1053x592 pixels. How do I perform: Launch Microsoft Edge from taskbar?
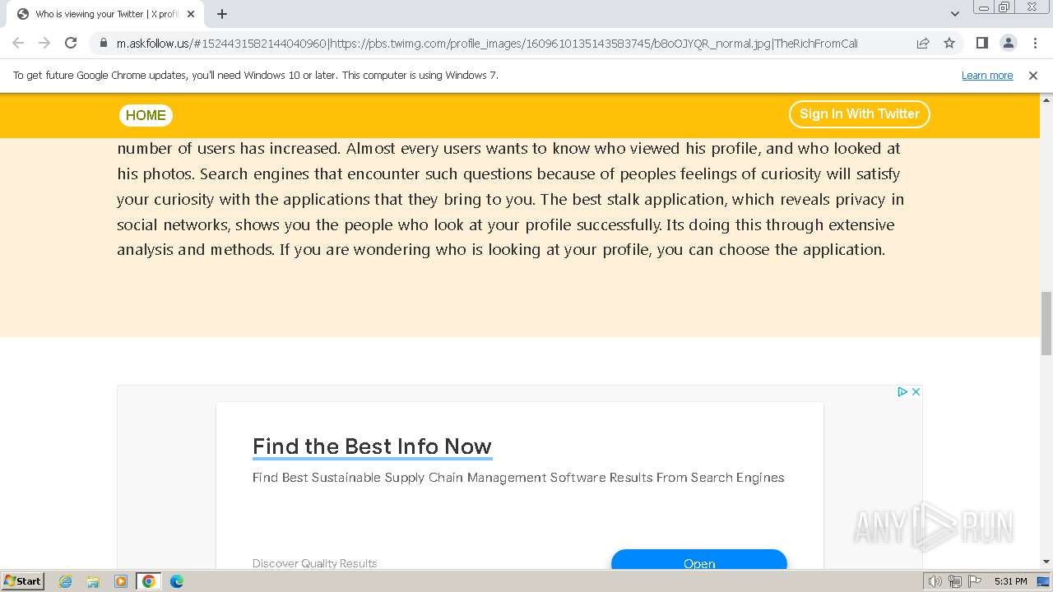tap(177, 581)
